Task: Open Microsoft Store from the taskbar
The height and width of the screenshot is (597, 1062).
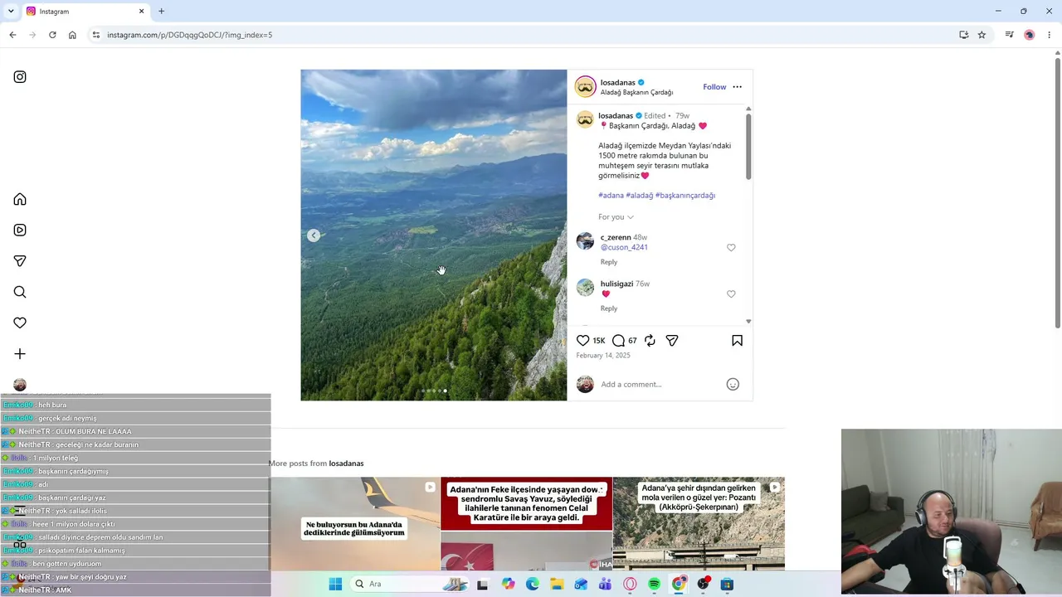Action: point(727,584)
